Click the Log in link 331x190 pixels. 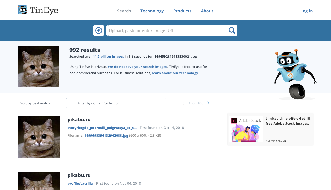tap(307, 11)
